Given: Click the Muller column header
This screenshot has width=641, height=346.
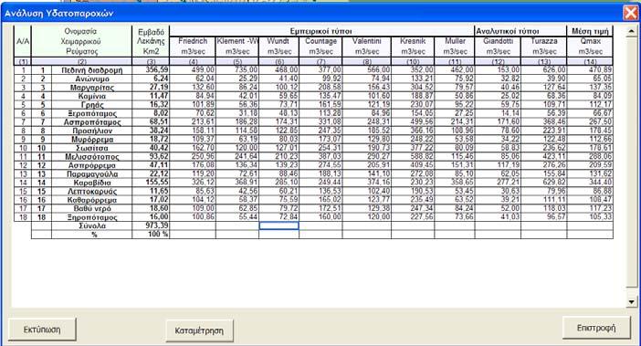Looking at the screenshot, I should pyautogui.click(x=455, y=41).
